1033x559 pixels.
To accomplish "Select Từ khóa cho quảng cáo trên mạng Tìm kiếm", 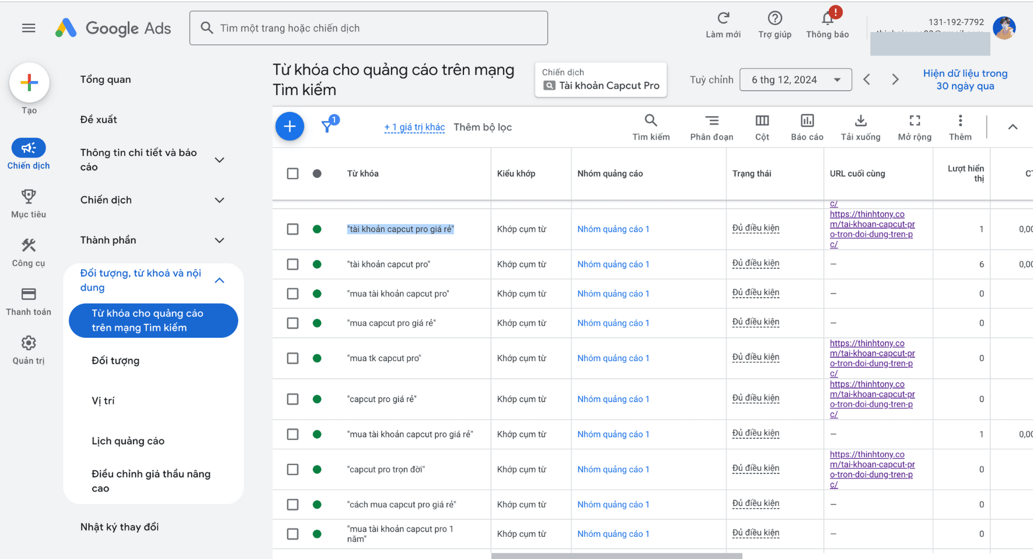I will click(x=153, y=320).
